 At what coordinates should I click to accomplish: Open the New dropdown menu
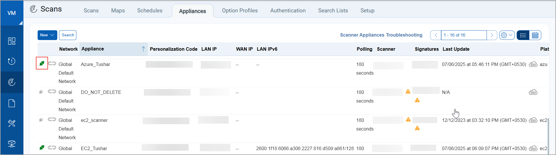(x=47, y=35)
